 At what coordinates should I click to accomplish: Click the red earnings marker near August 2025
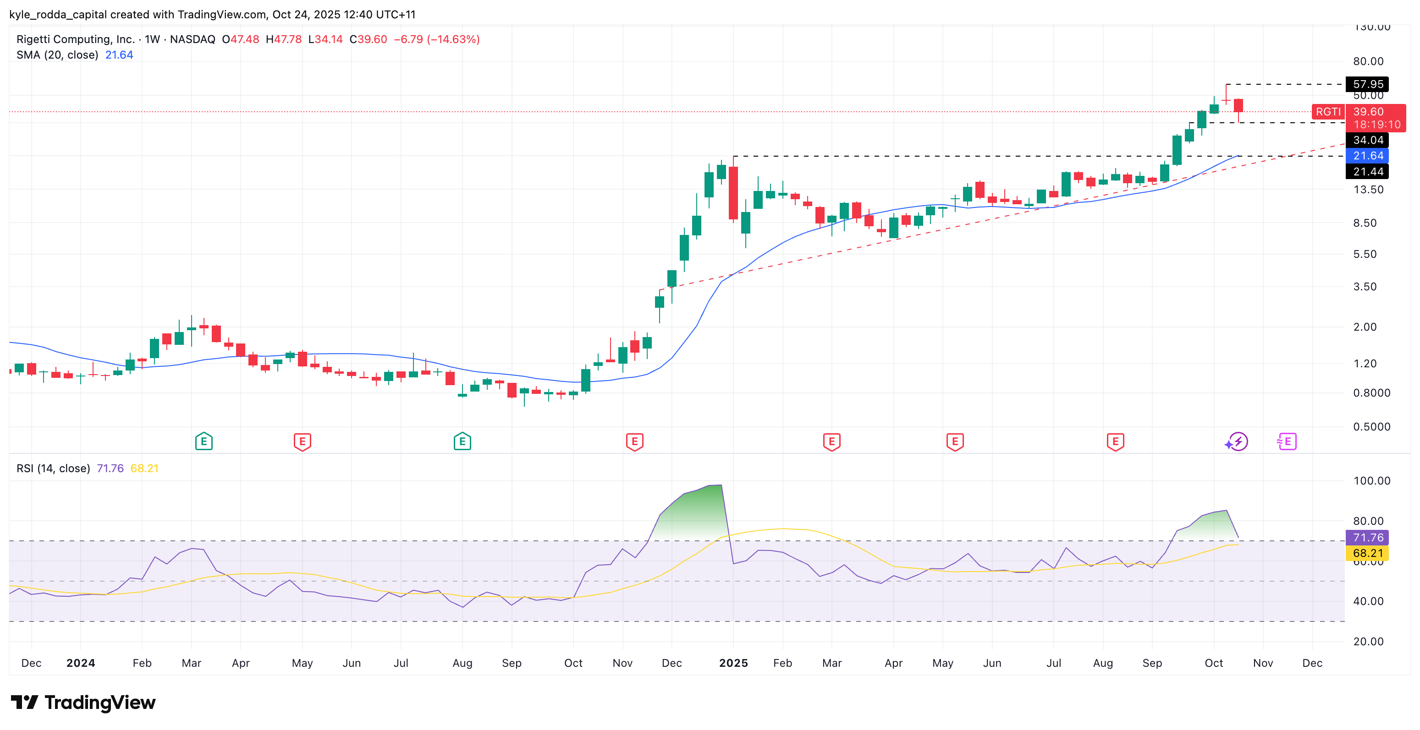(1115, 441)
